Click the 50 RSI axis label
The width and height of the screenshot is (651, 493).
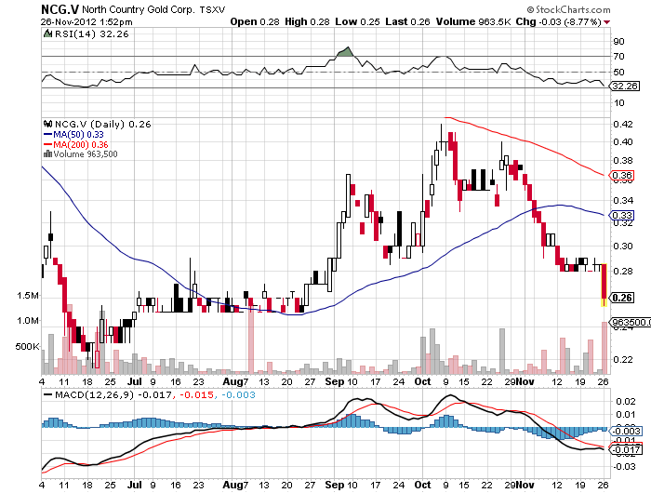(x=618, y=72)
